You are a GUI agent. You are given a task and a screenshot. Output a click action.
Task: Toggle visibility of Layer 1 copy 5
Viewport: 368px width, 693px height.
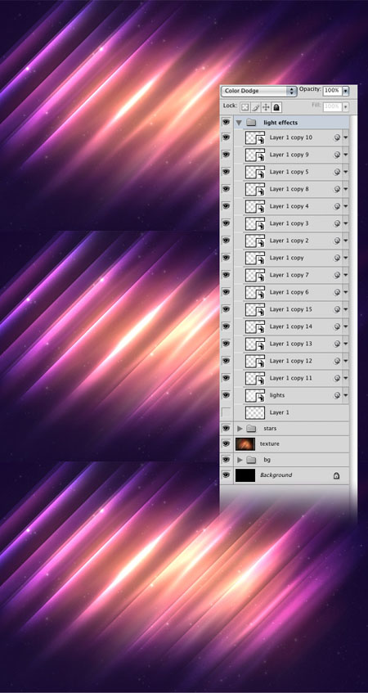(x=227, y=172)
